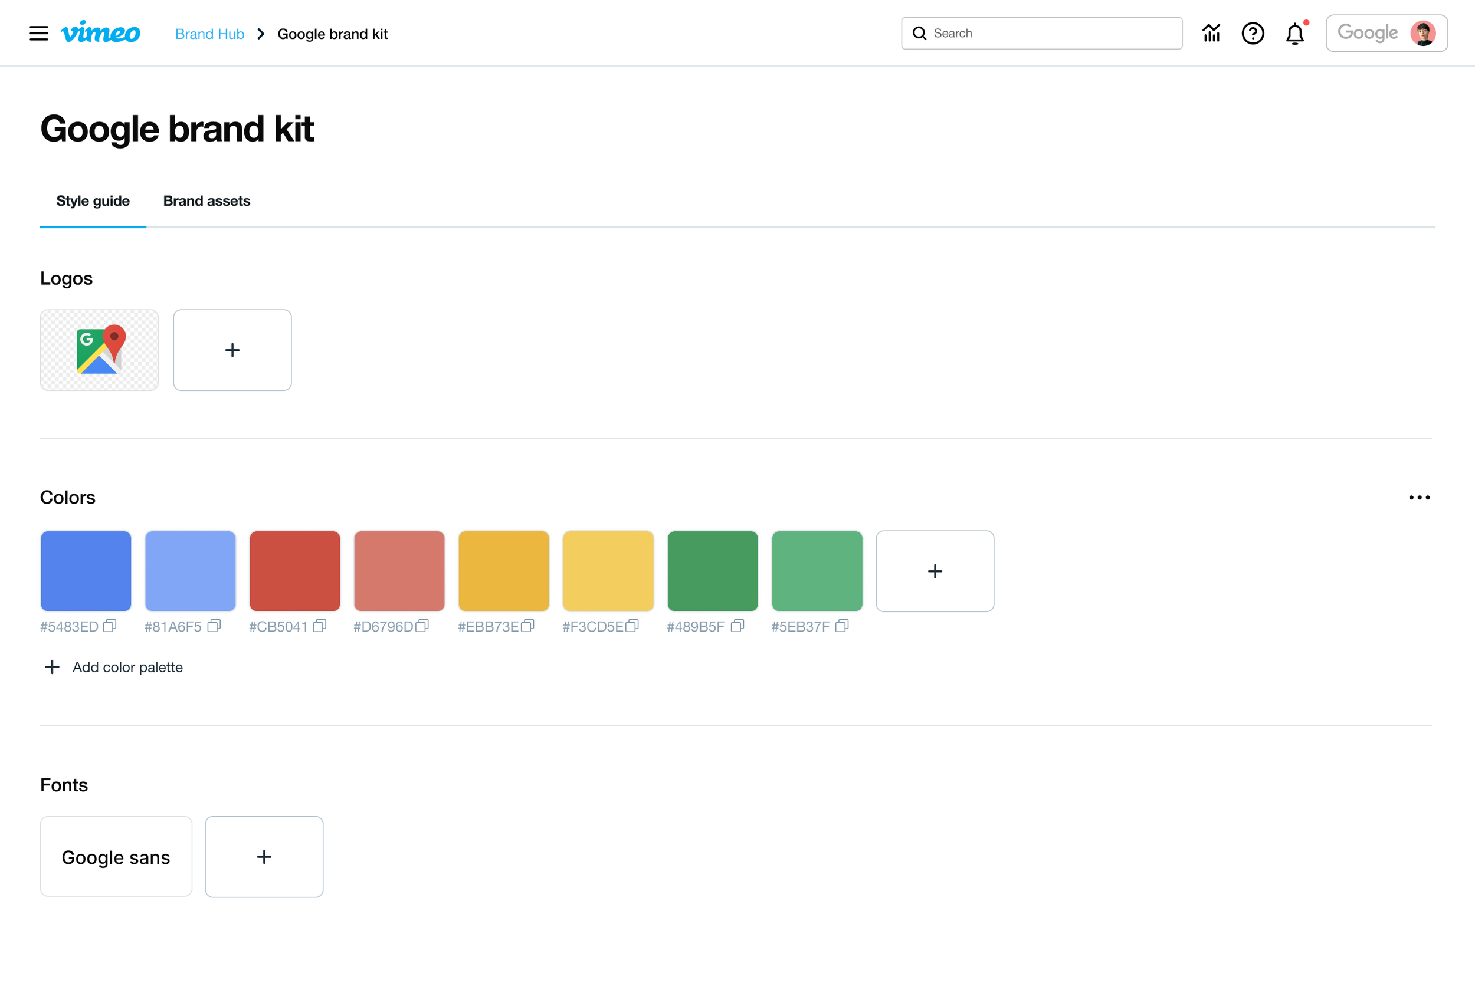The image size is (1475, 993).
Task: Click the Vimeo logo
Action: [x=100, y=32]
